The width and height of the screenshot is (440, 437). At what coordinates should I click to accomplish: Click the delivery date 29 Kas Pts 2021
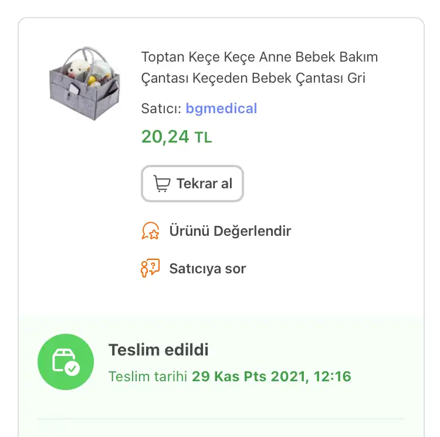[x=249, y=377]
